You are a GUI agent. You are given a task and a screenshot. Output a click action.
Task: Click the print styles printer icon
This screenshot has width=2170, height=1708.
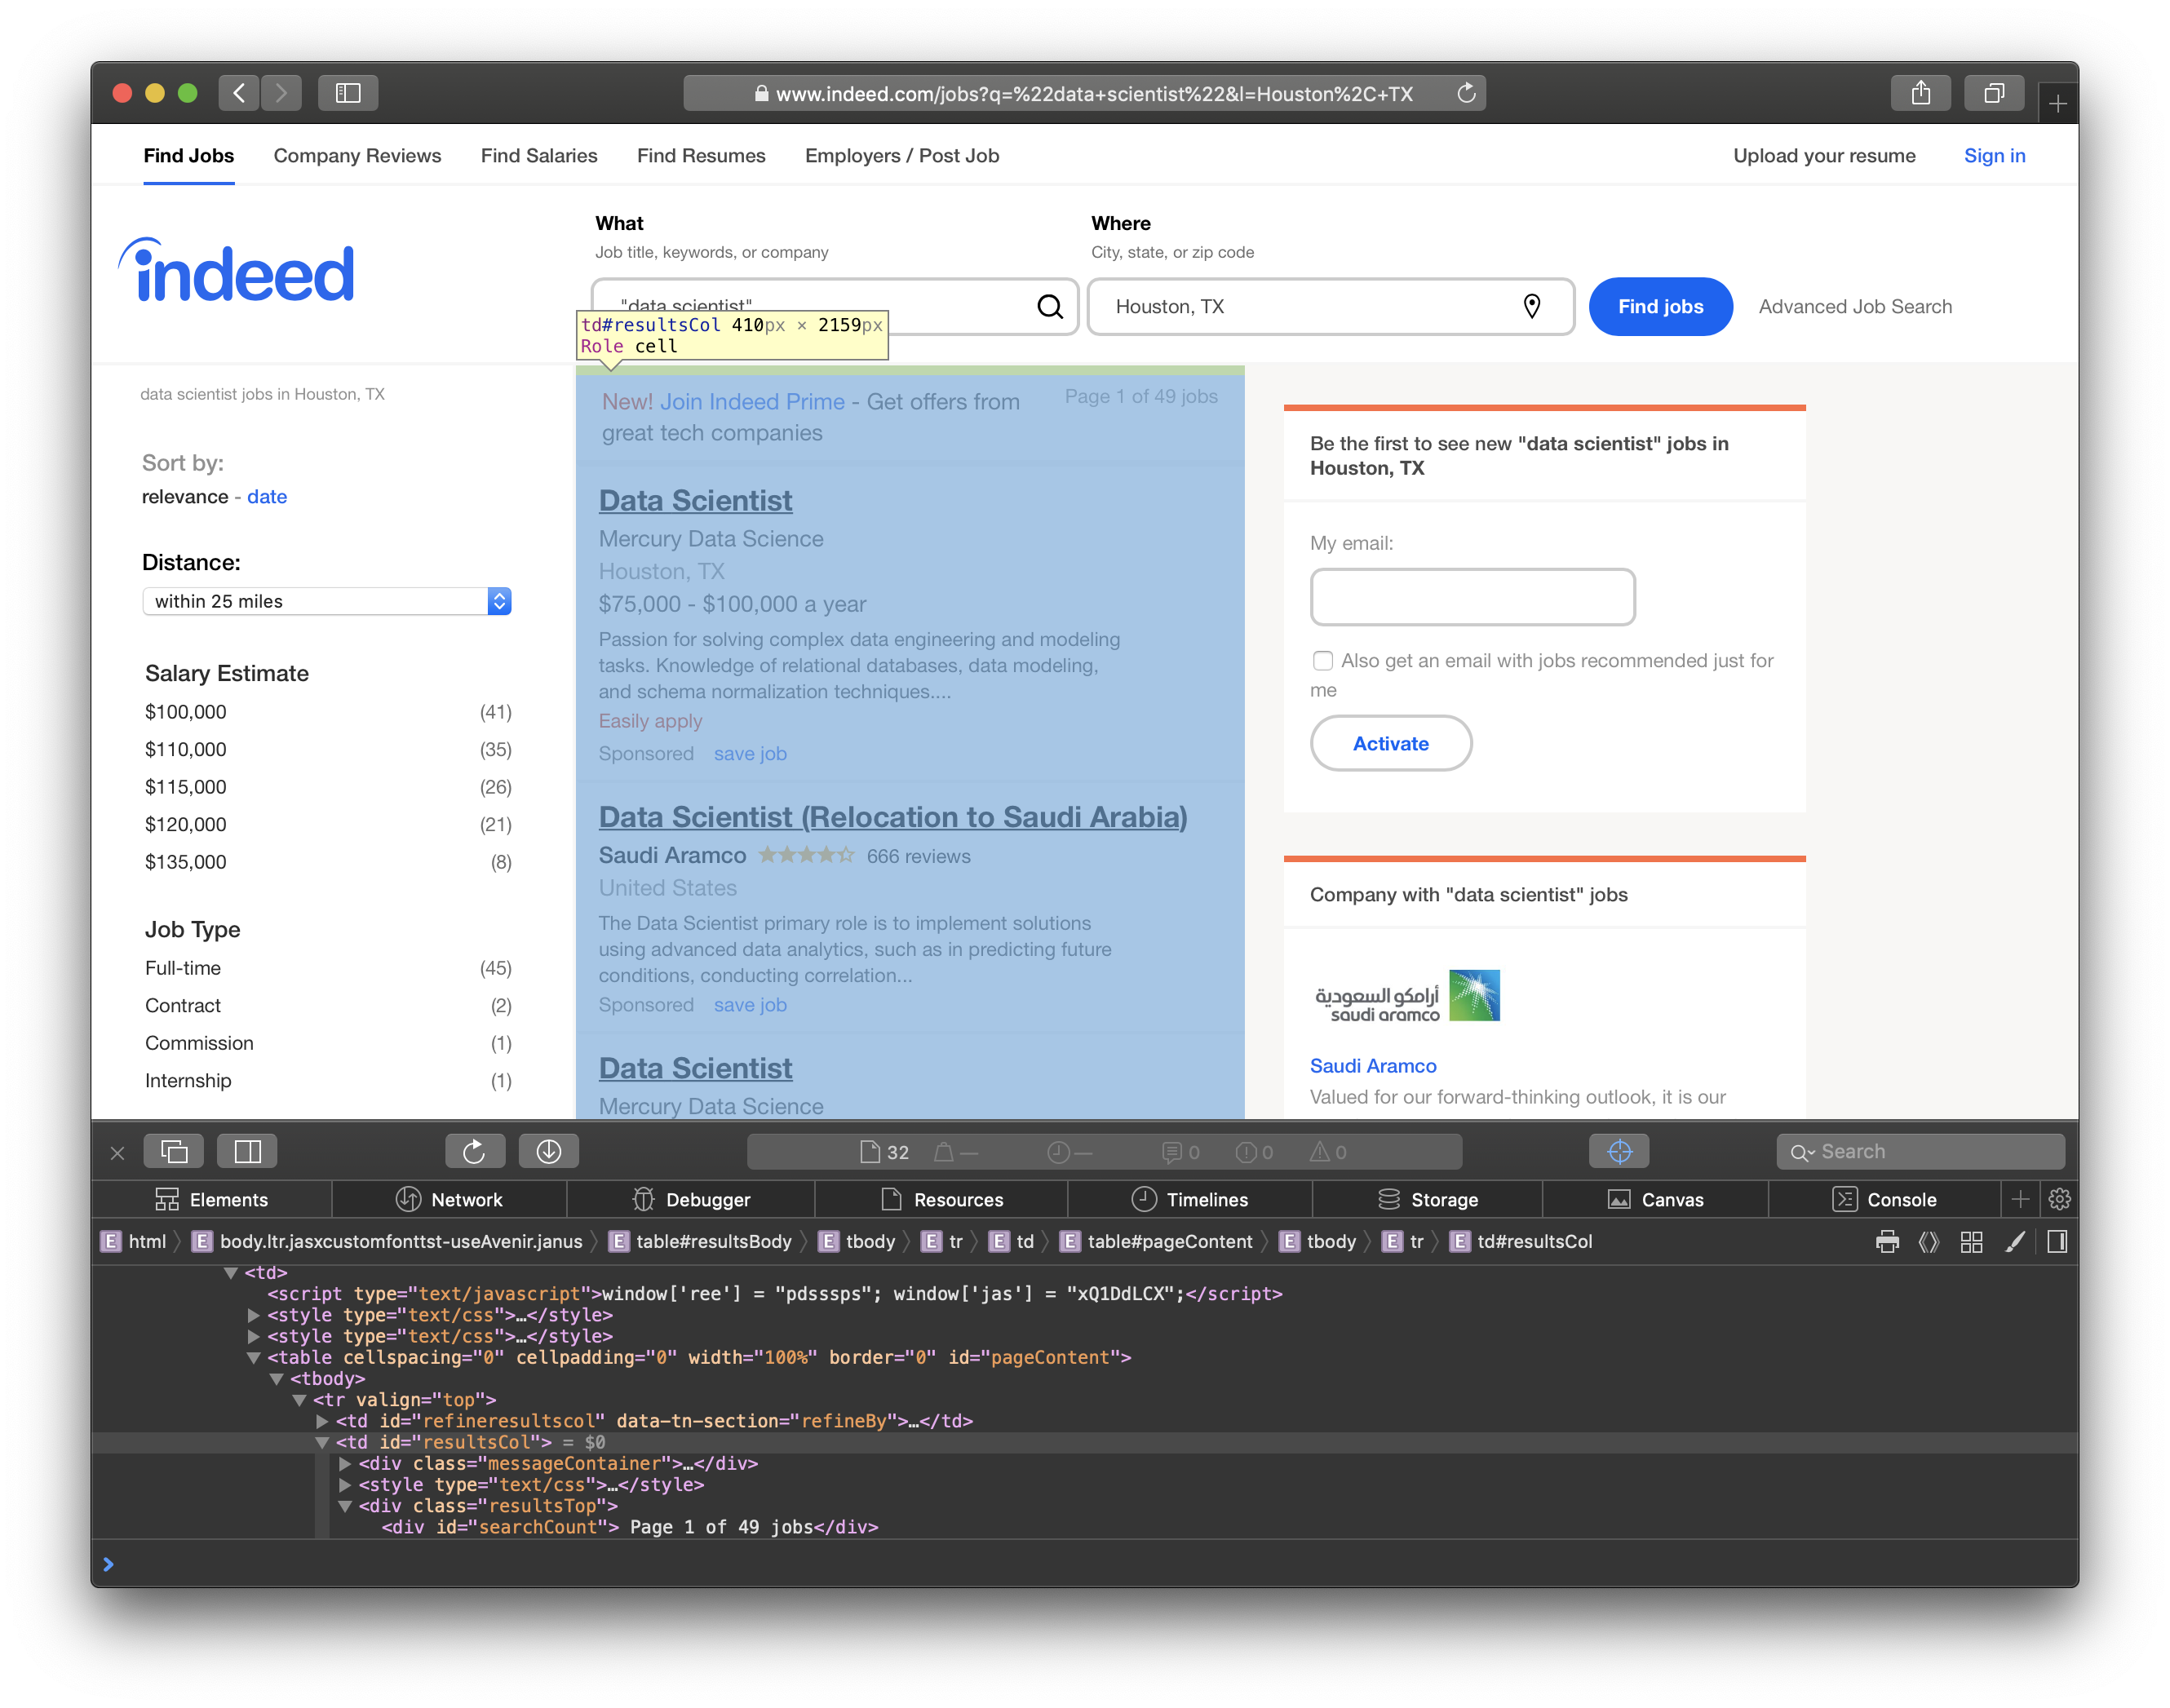1887,1241
